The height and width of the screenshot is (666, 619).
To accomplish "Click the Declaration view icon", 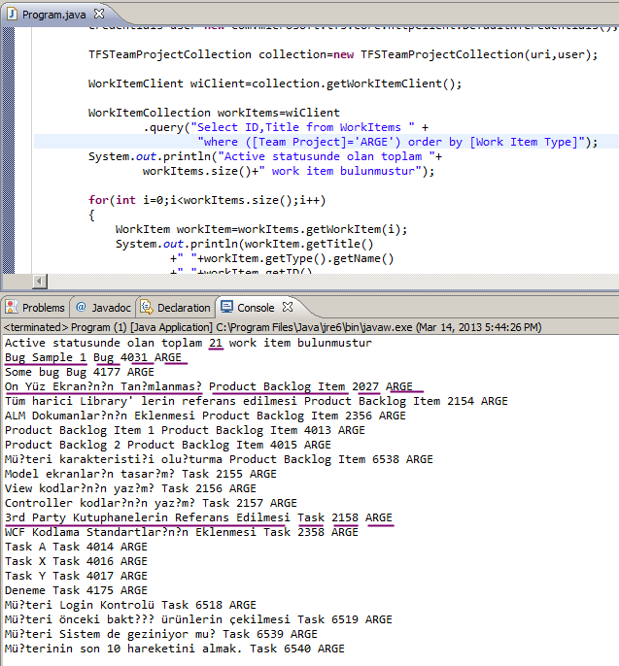I will click(x=147, y=307).
